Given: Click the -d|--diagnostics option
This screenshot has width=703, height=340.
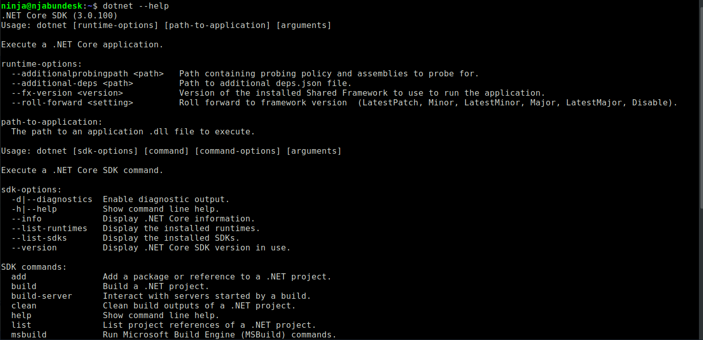Looking at the screenshot, I should click(51, 199).
